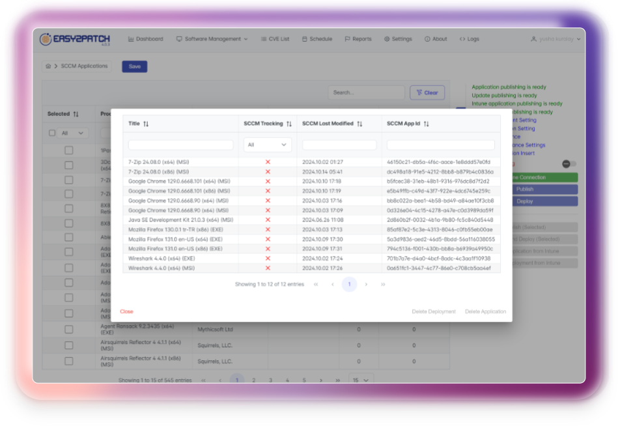This screenshot has width=618, height=426.
Task: Sort dialog table by SCCM Last Modified
Action: point(359,124)
